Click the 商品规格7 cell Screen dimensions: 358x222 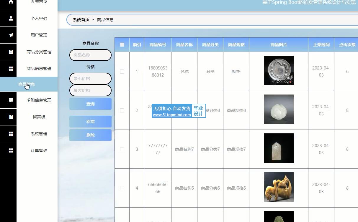[236, 149]
